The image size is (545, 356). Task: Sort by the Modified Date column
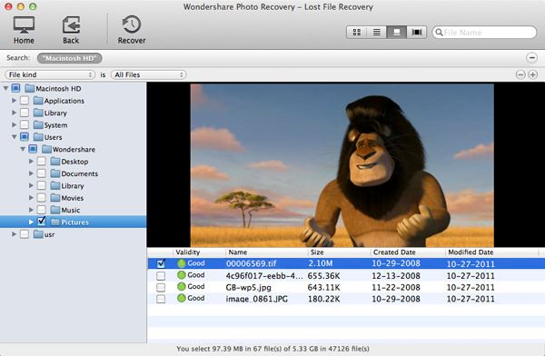coord(471,252)
